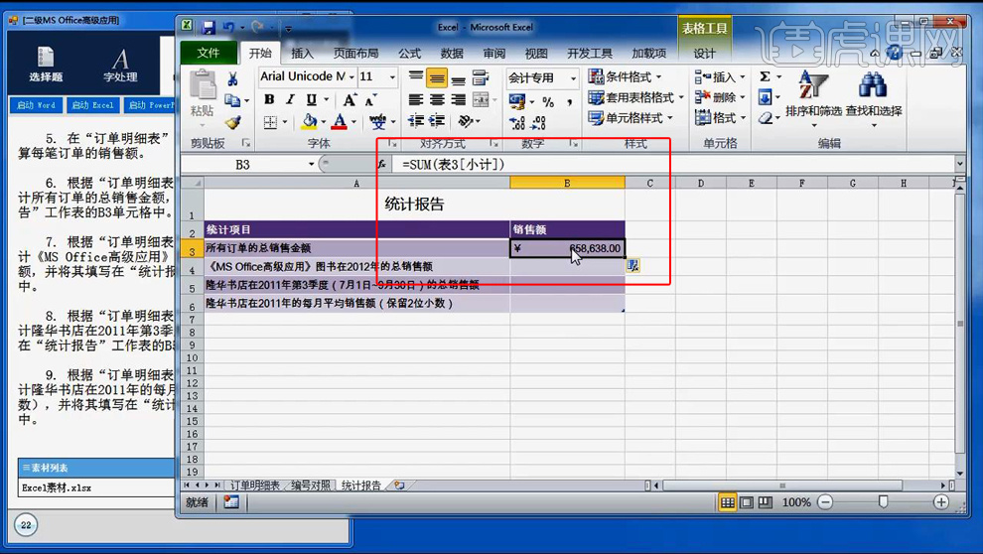
Task: Apply font color red A
Action: point(340,121)
